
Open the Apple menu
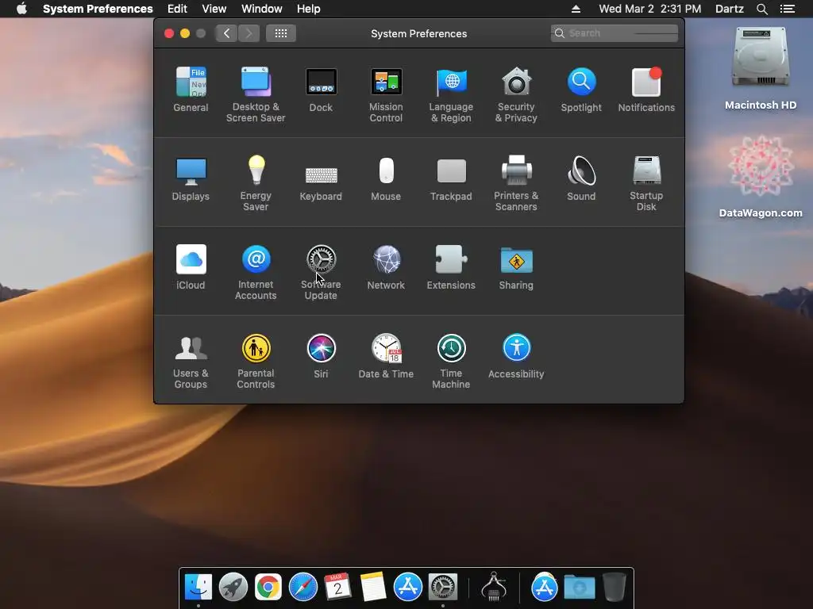[x=21, y=9]
